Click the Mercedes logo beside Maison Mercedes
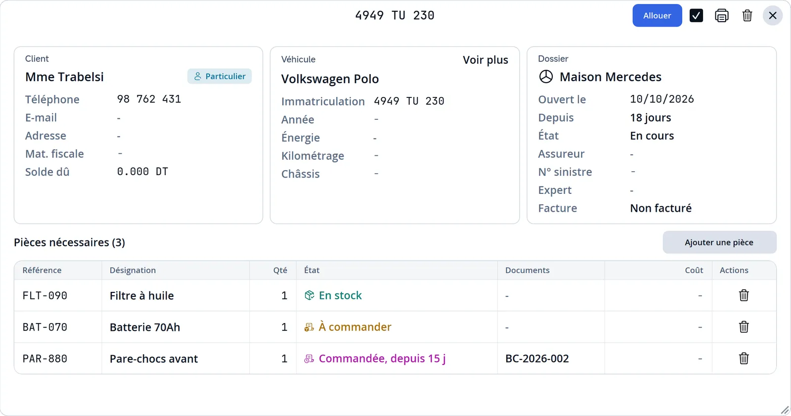 tap(546, 77)
